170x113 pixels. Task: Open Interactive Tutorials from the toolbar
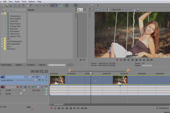[92, 5]
